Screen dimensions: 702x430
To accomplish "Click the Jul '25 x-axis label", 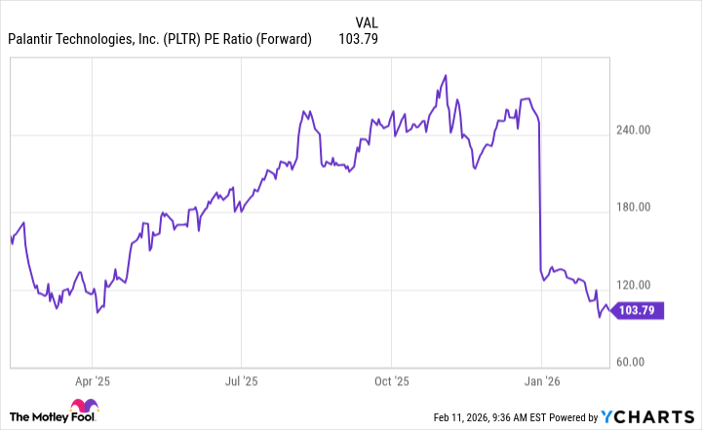I will (241, 381).
